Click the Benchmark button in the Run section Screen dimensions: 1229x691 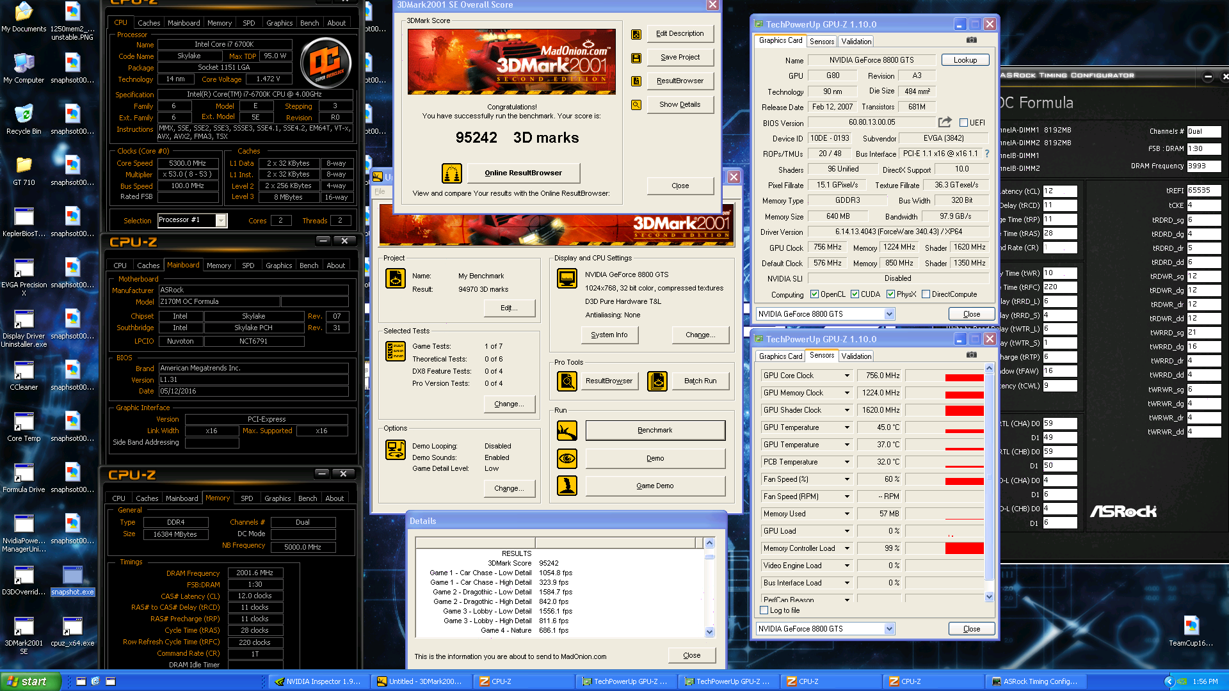[655, 431]
